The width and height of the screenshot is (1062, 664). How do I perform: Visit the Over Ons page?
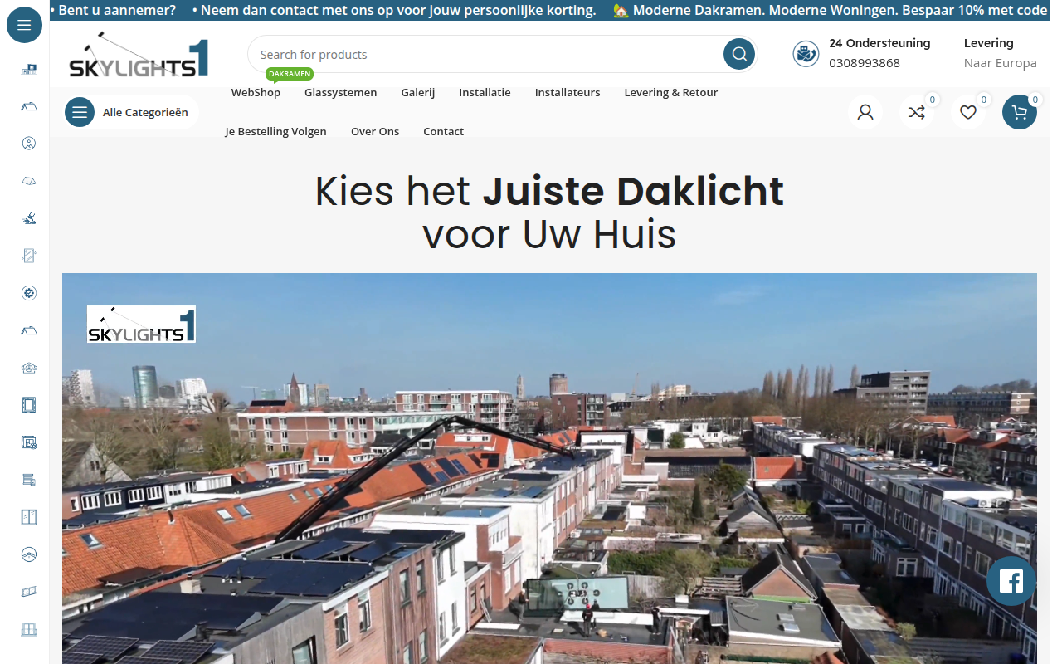click(375, 131)
